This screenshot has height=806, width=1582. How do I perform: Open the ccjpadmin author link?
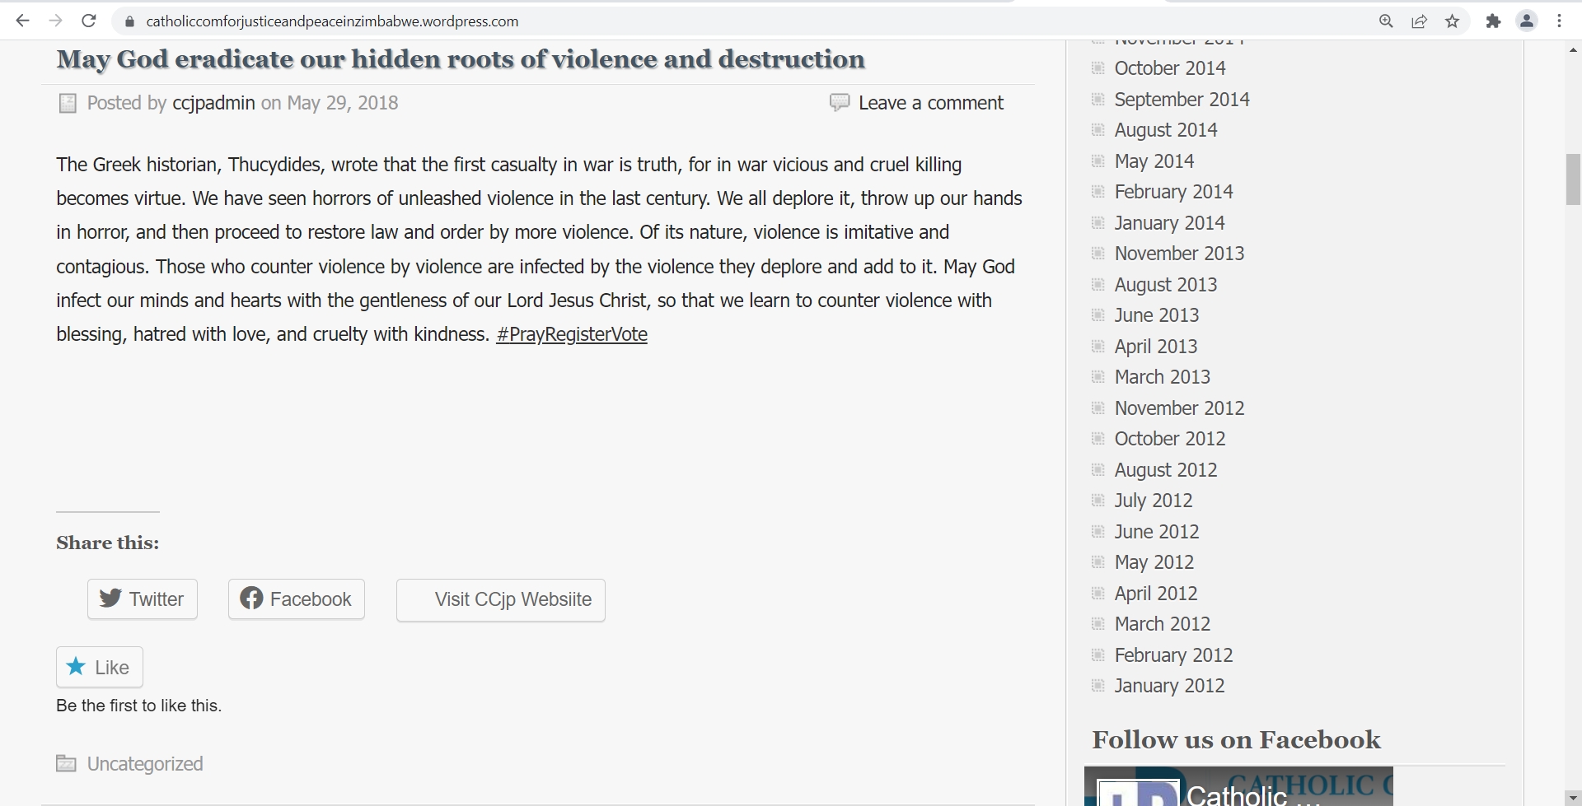(213, 103)
